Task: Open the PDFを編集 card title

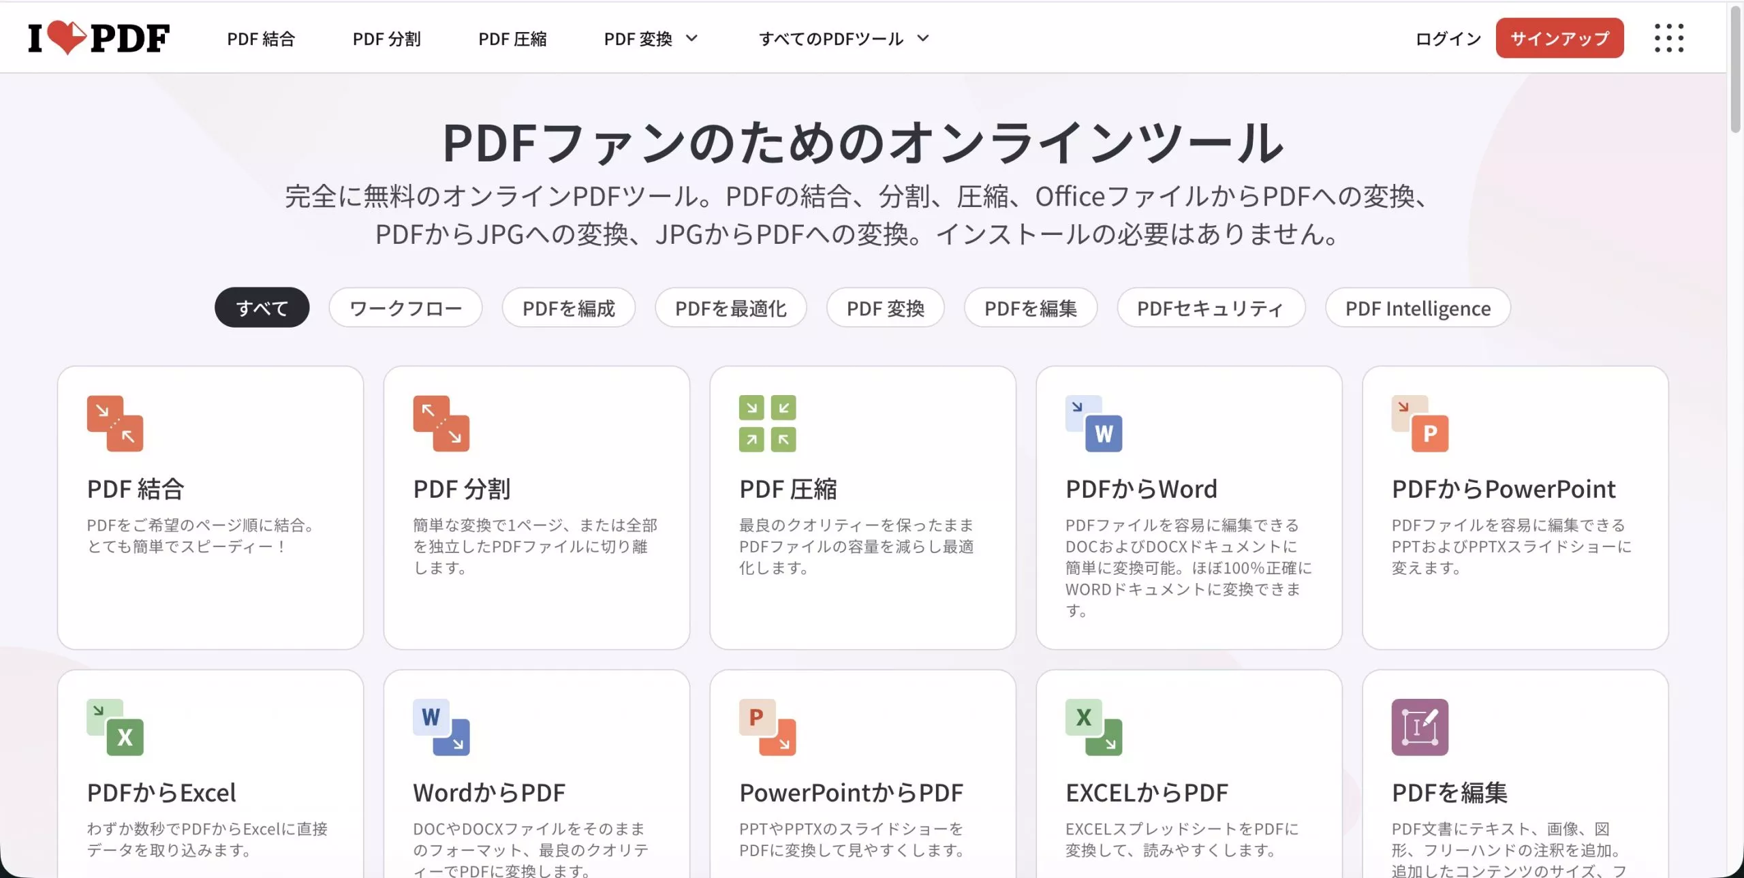Action: [x=1450, y=793]
